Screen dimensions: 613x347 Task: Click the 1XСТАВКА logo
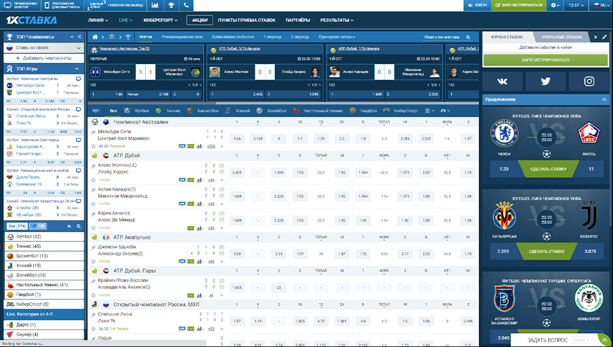32,20
